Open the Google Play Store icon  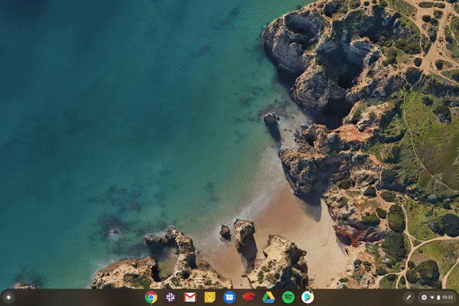tap(308, 297)
